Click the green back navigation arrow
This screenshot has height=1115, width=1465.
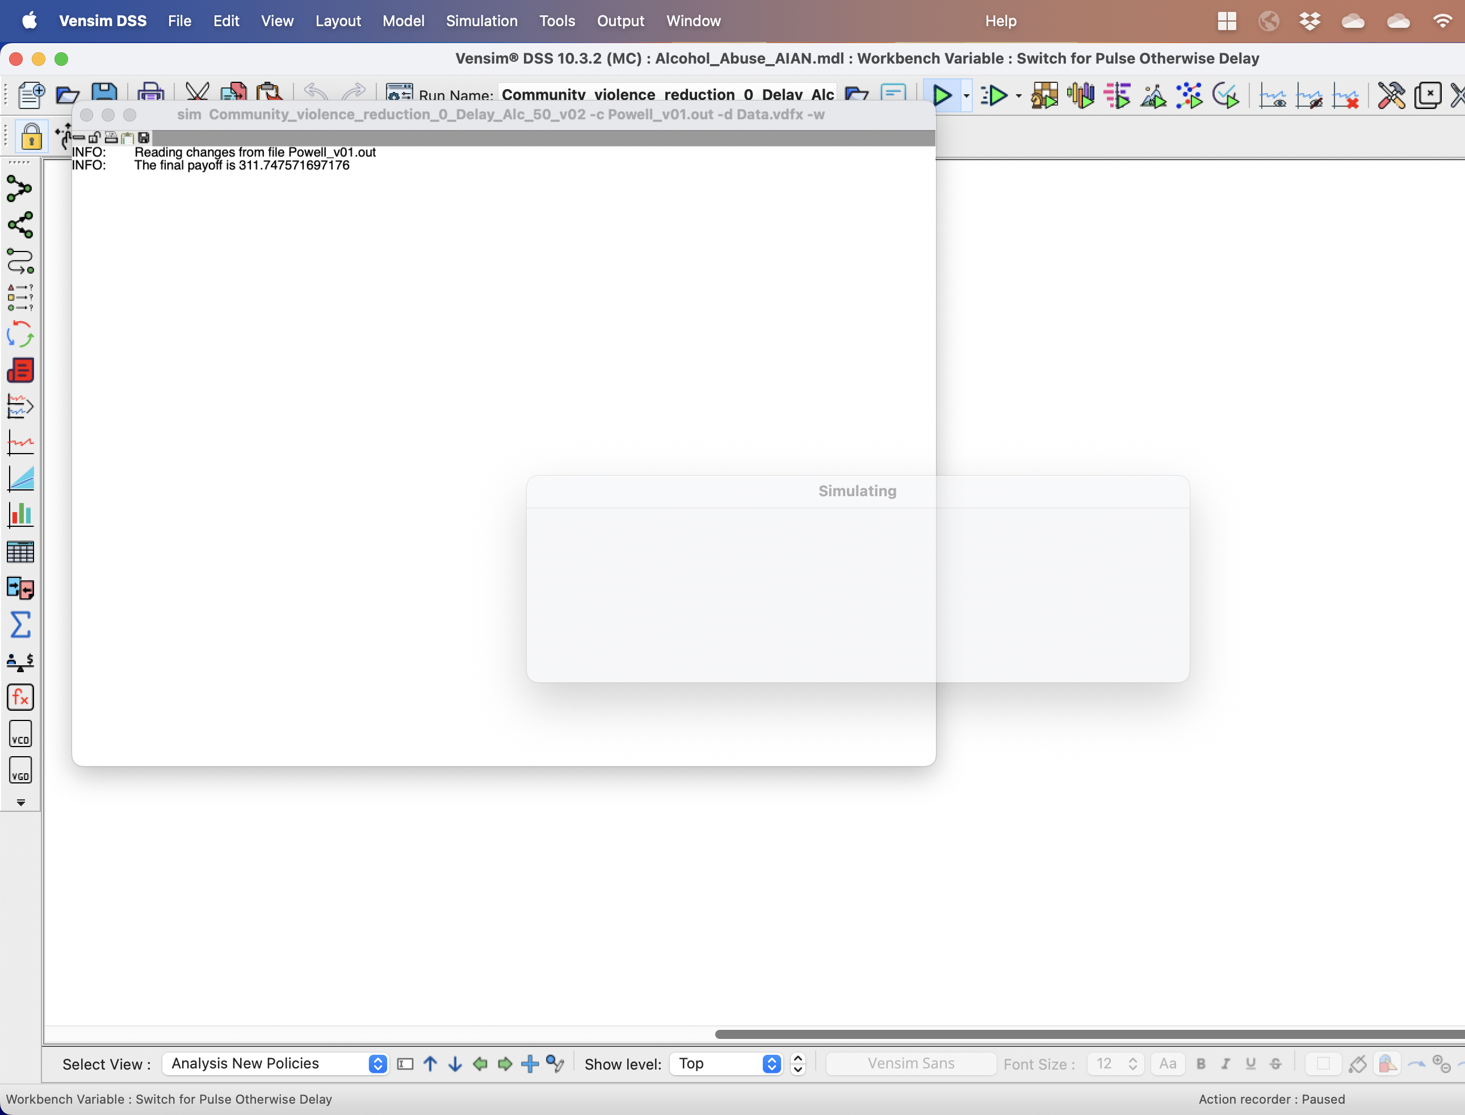(x=480, y=1063)
